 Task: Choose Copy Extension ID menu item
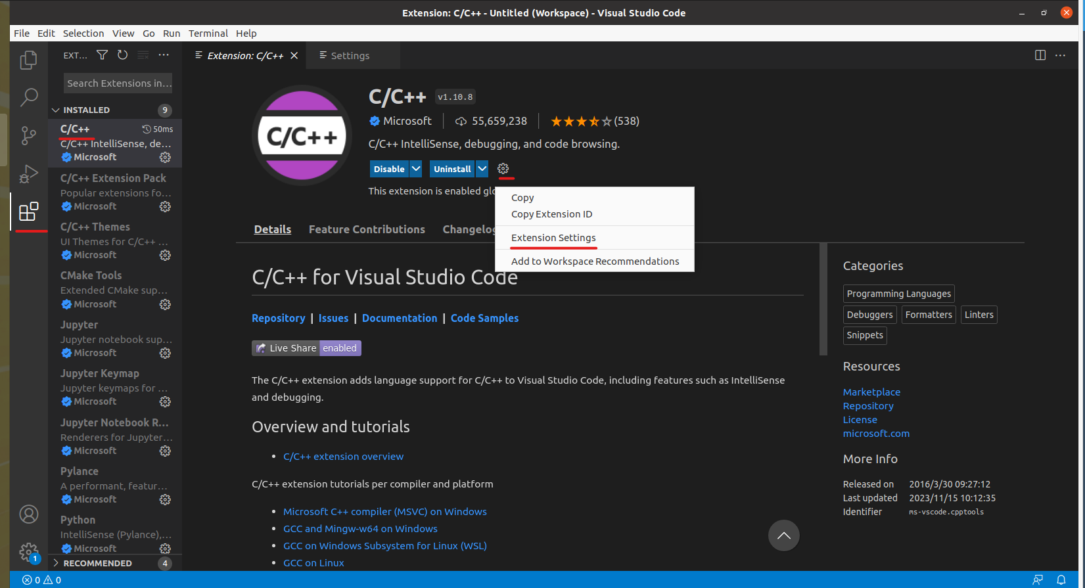(x=594, y=214)
